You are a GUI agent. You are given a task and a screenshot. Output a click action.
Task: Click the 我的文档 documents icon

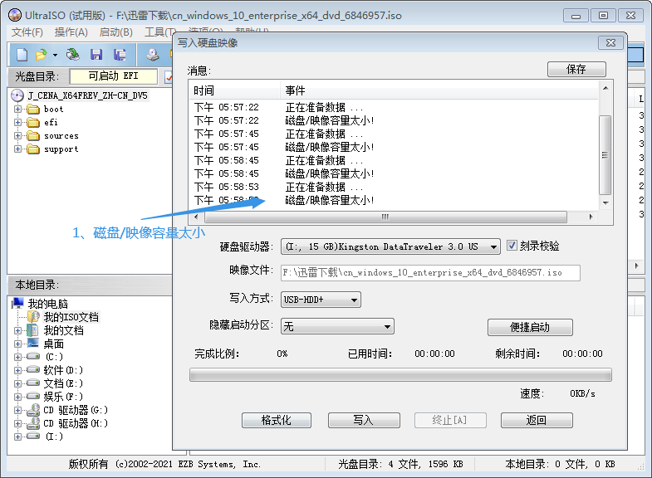[x=32, y=330]
